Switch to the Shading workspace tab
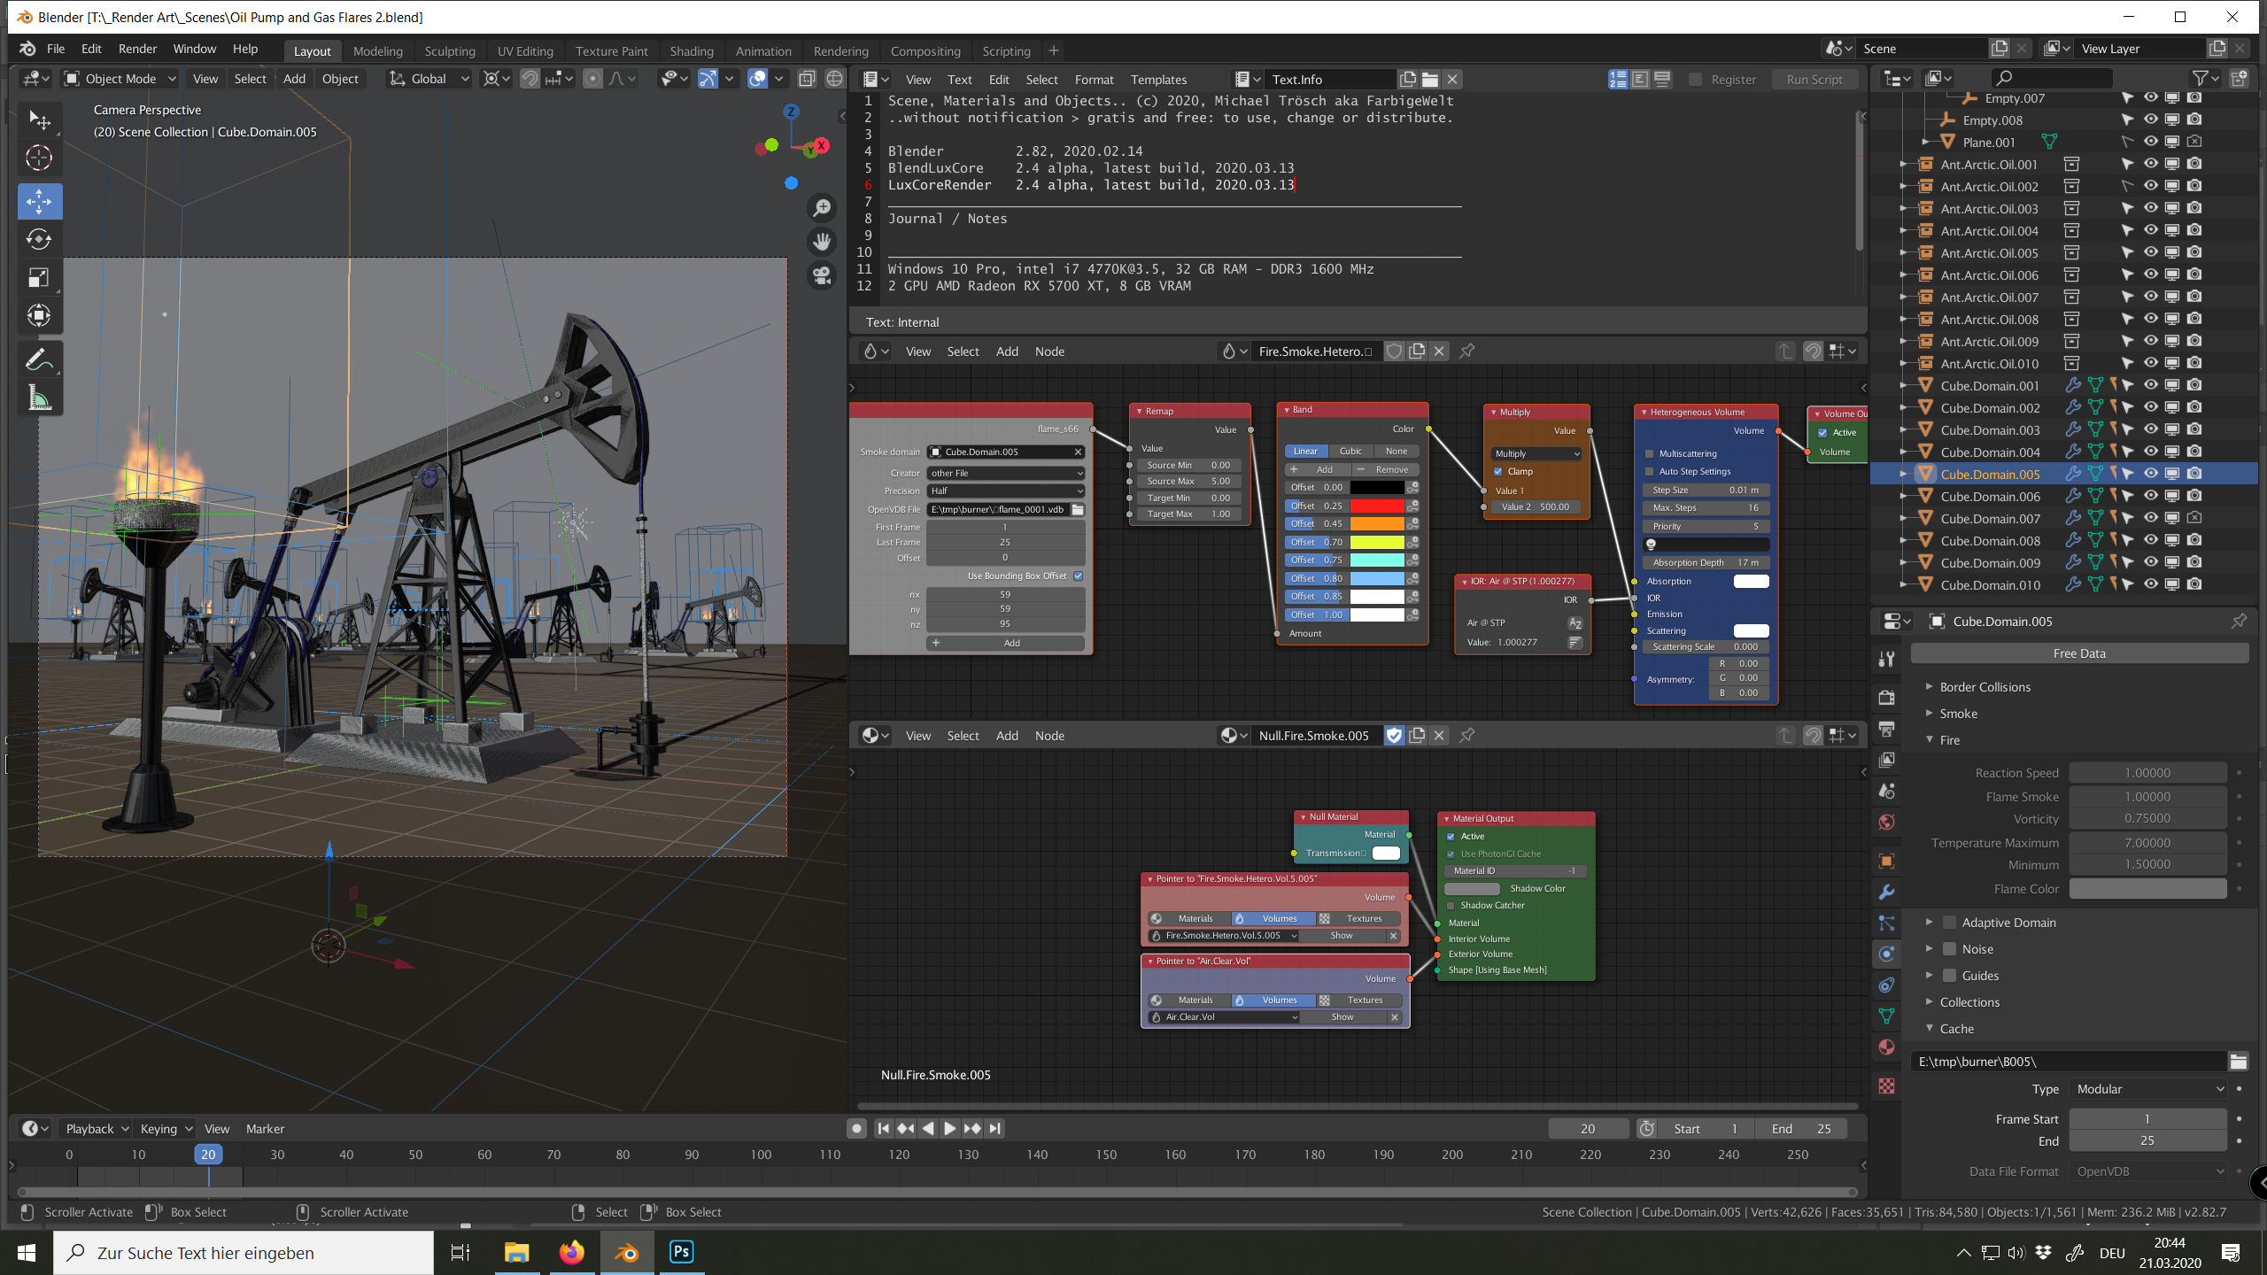This screenshot has height=1275, width=2267. pos(691,50)
